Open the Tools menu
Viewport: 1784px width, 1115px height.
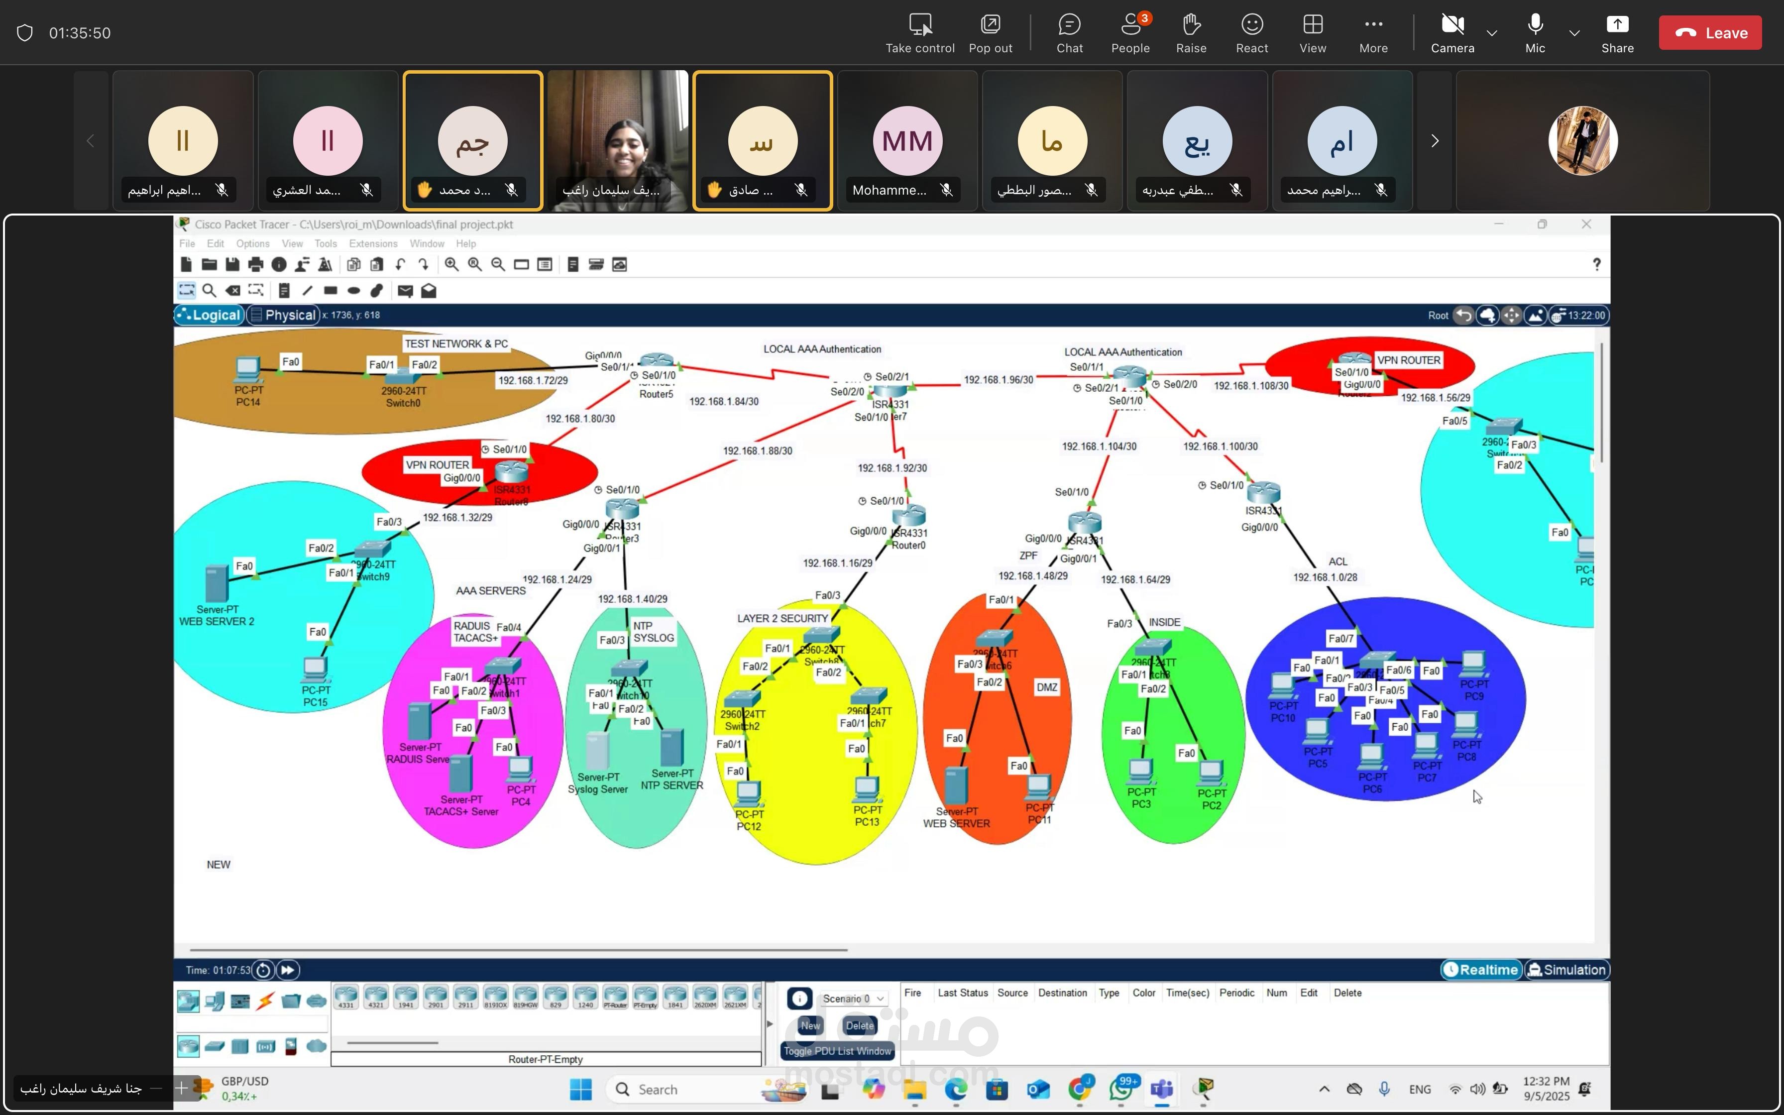click(x=325, y=243)
